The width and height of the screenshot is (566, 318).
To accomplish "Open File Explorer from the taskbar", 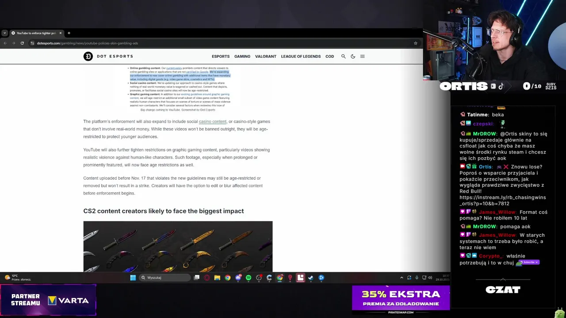I will 217,278.
